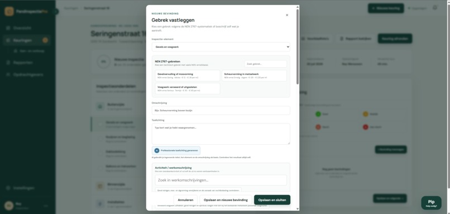450x214 pixels.
Task: Select the Voegwerk verweerd of uitgesleten card
Action: 188,88
